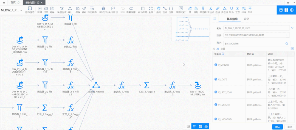
Task: Open the 基本信息 panel tab
Action: [232, 19]
